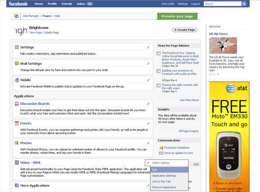Image resolution: width=260 pixels, height=192 pixels.
Task: Choose Link to this Tab menu entry
Action: click(x=169, y=181)
